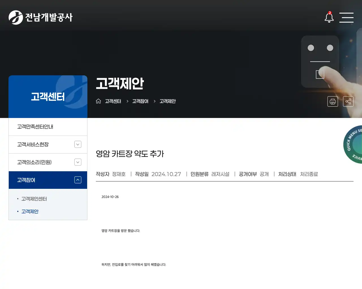This screenshot has height=289, width=362.
Task: Click 고객참여 in the breadcrumb
Action: pyautogui.click(x=140, y=101)
